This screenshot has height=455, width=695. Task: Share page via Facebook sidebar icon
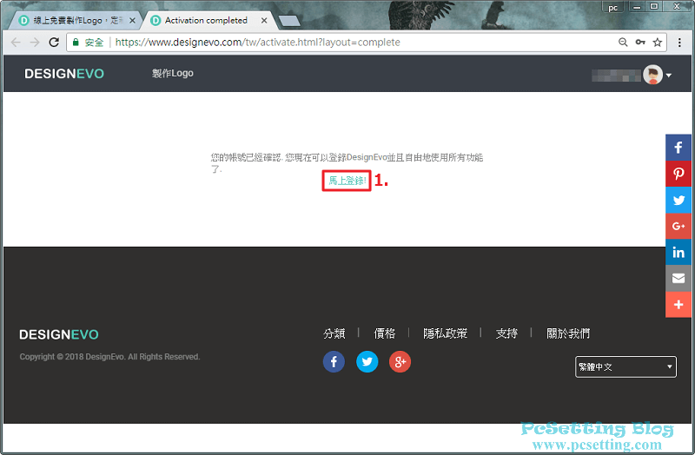coord(678,148)
